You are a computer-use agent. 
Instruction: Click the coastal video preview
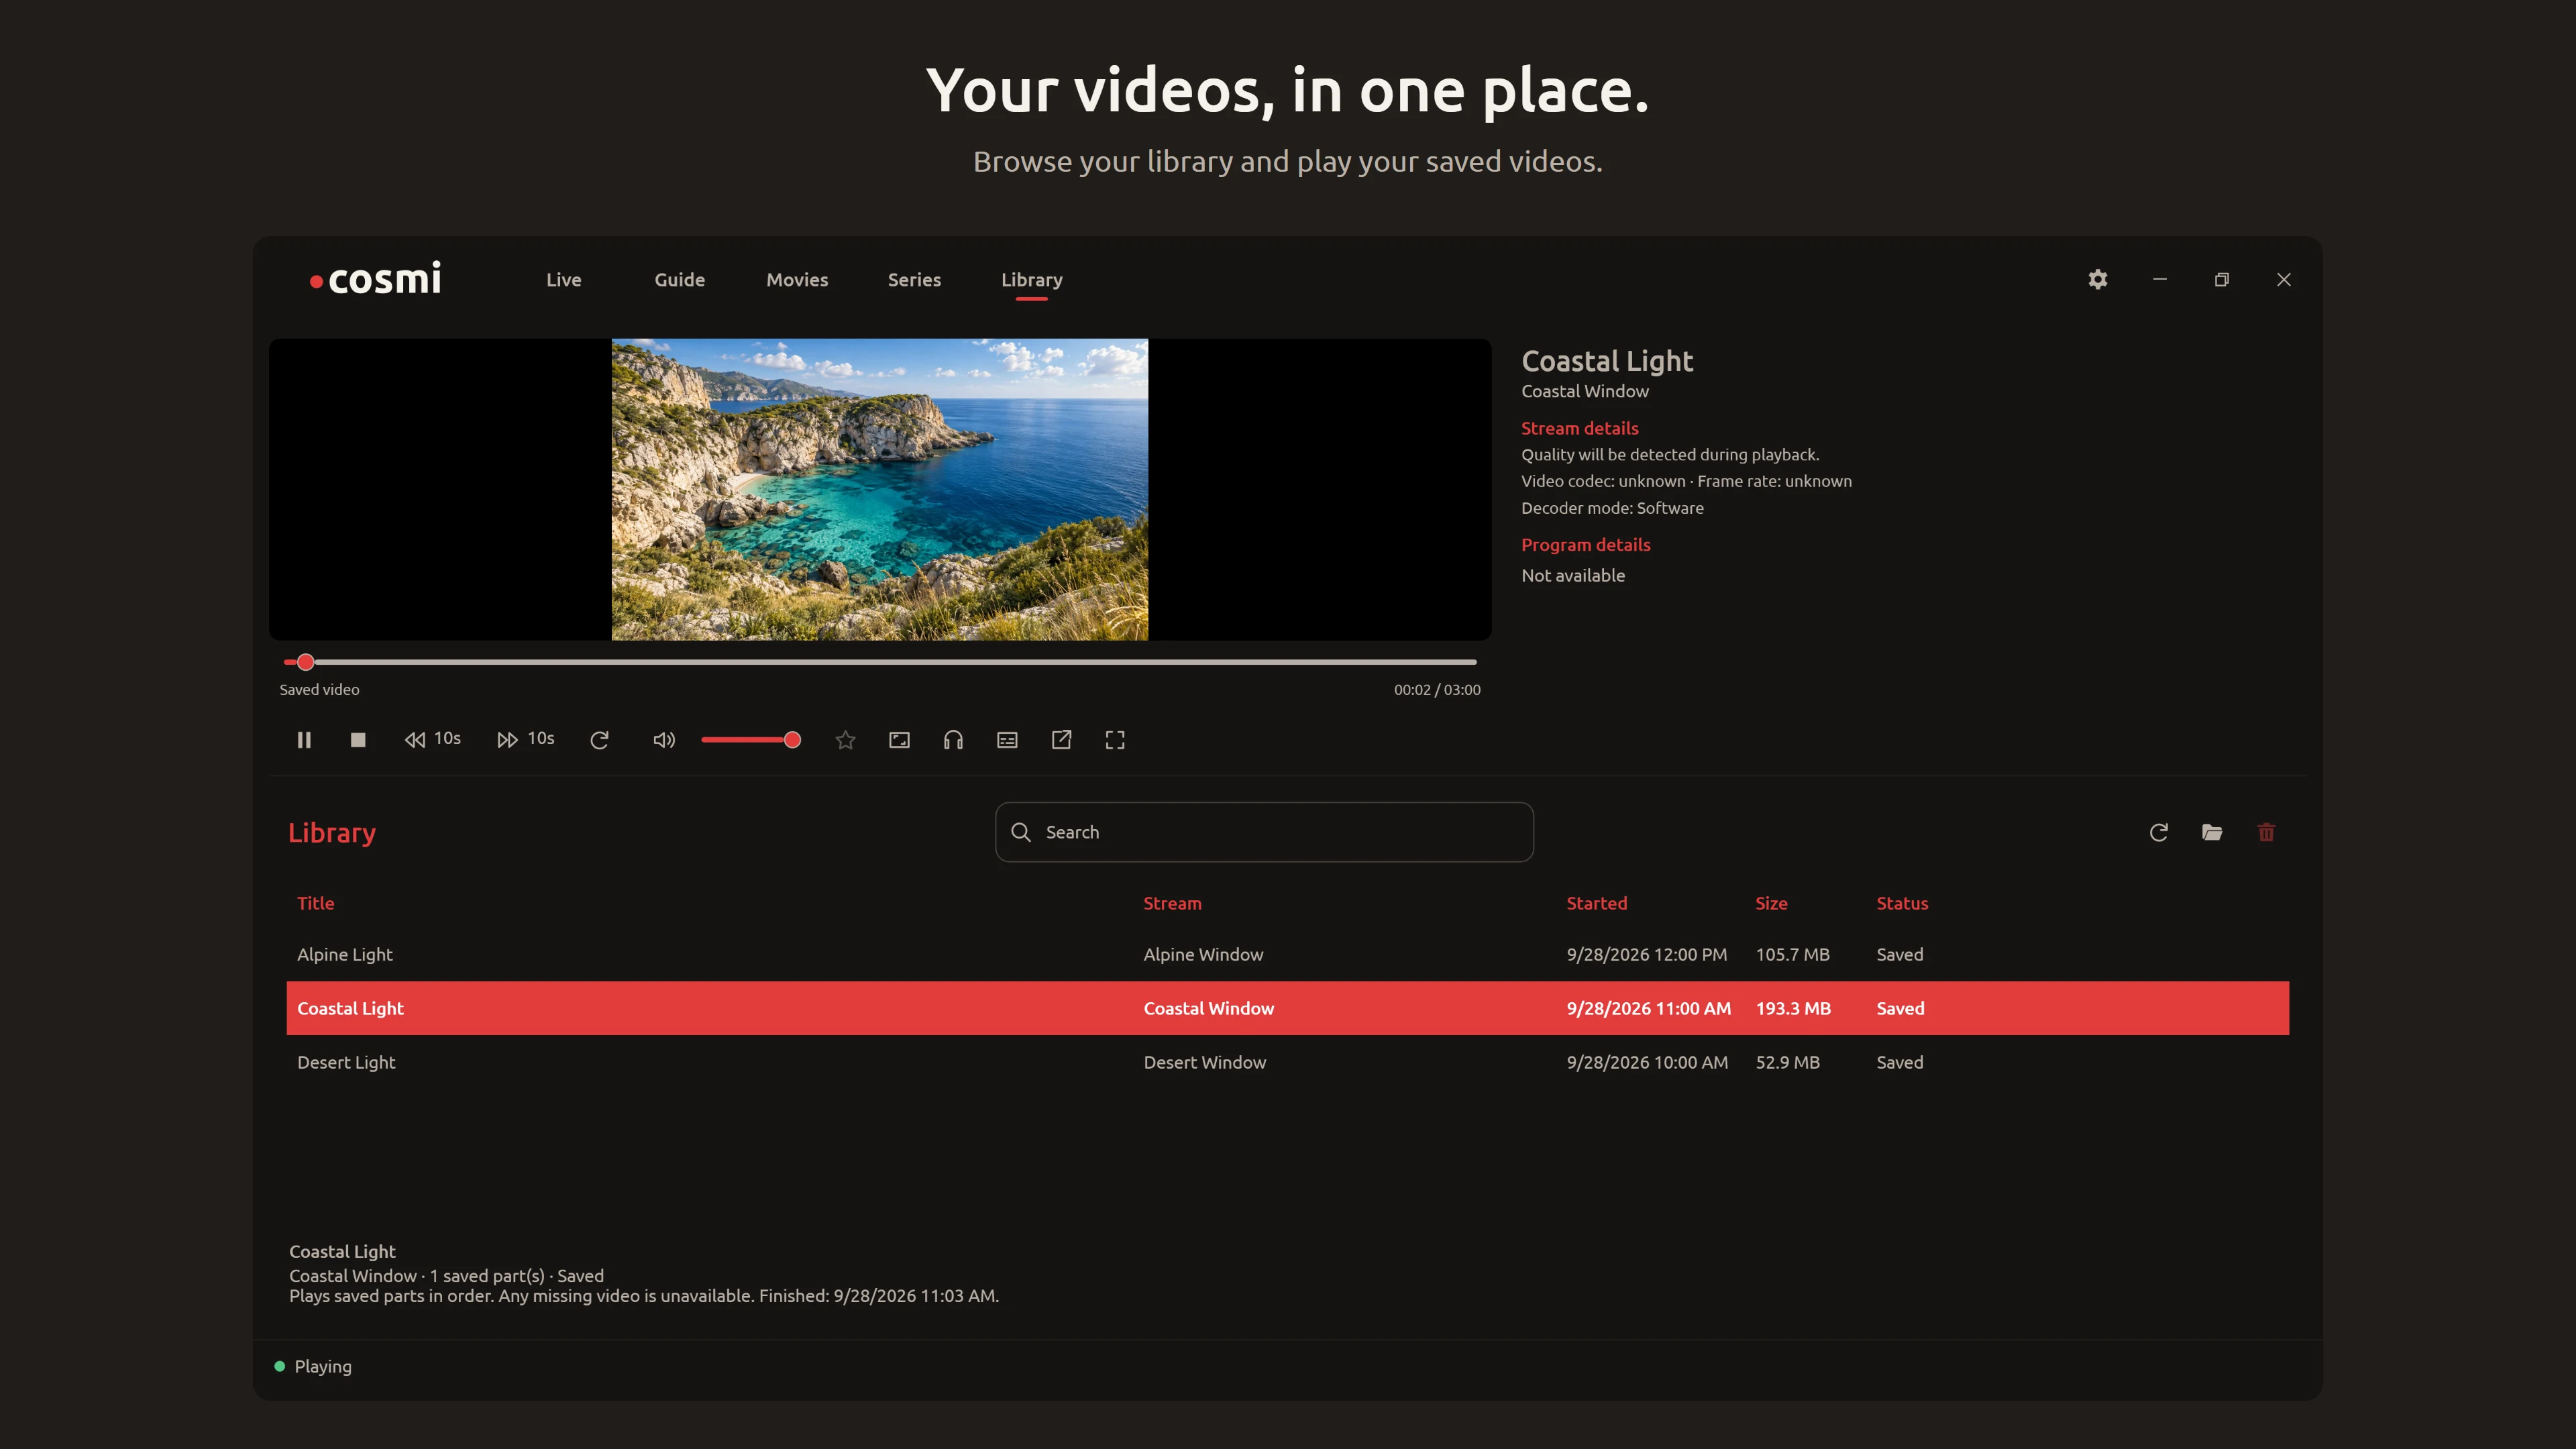pos(880,489)
